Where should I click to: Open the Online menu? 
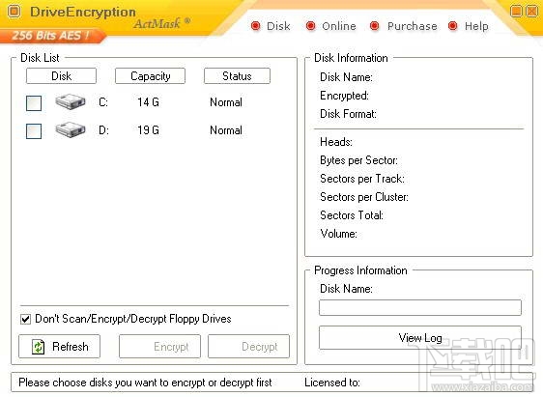(x=339, y=26)
